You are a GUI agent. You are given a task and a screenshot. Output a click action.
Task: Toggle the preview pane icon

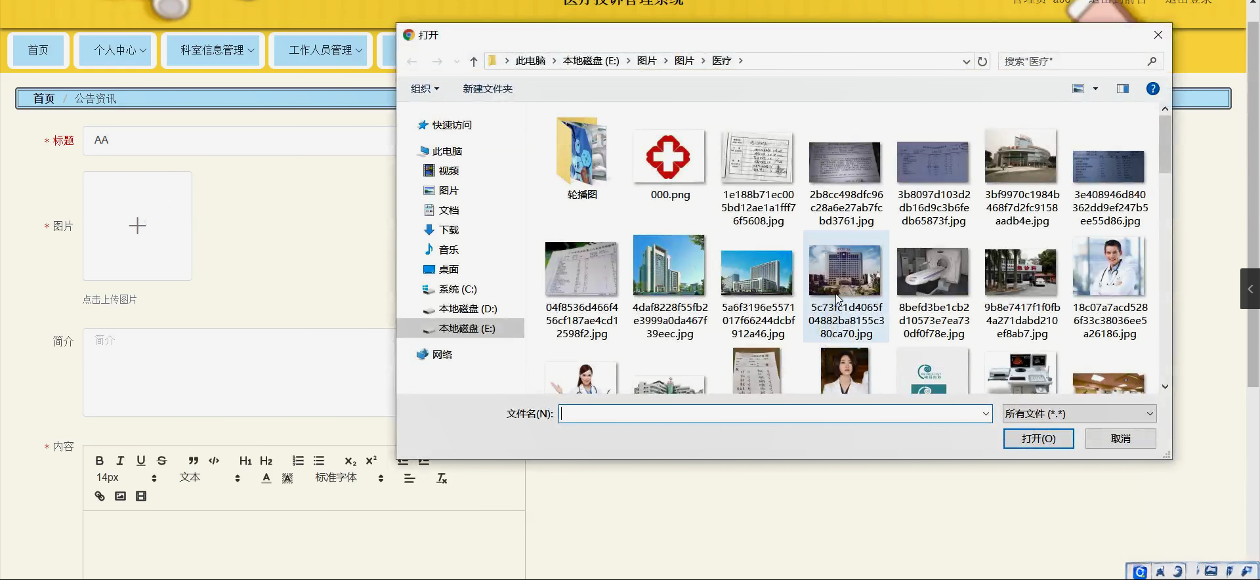[1123, 89]
